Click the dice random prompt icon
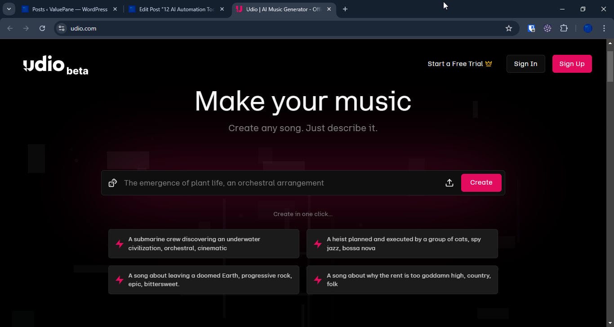Screen dimensions: 614x327 click(x=113, y=183)
